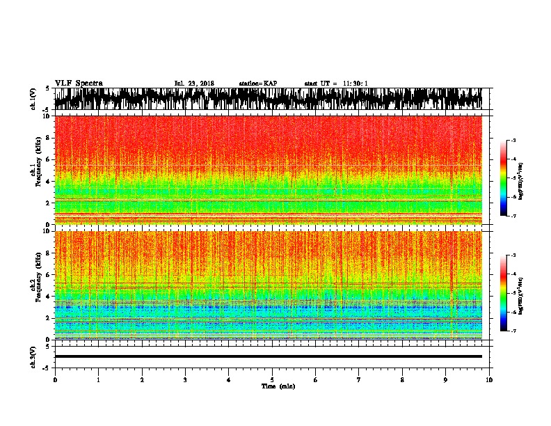Click the "ch.1(V)" waveform axis label
551x426 pixels.
[33, 99]
